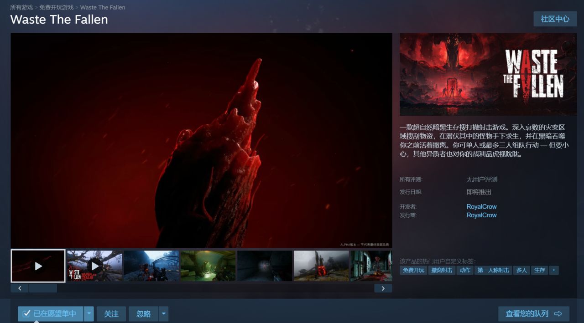Play the Gameplay Trailer thumbnail
Screen dimensions: 584x323
pos(94,266)
